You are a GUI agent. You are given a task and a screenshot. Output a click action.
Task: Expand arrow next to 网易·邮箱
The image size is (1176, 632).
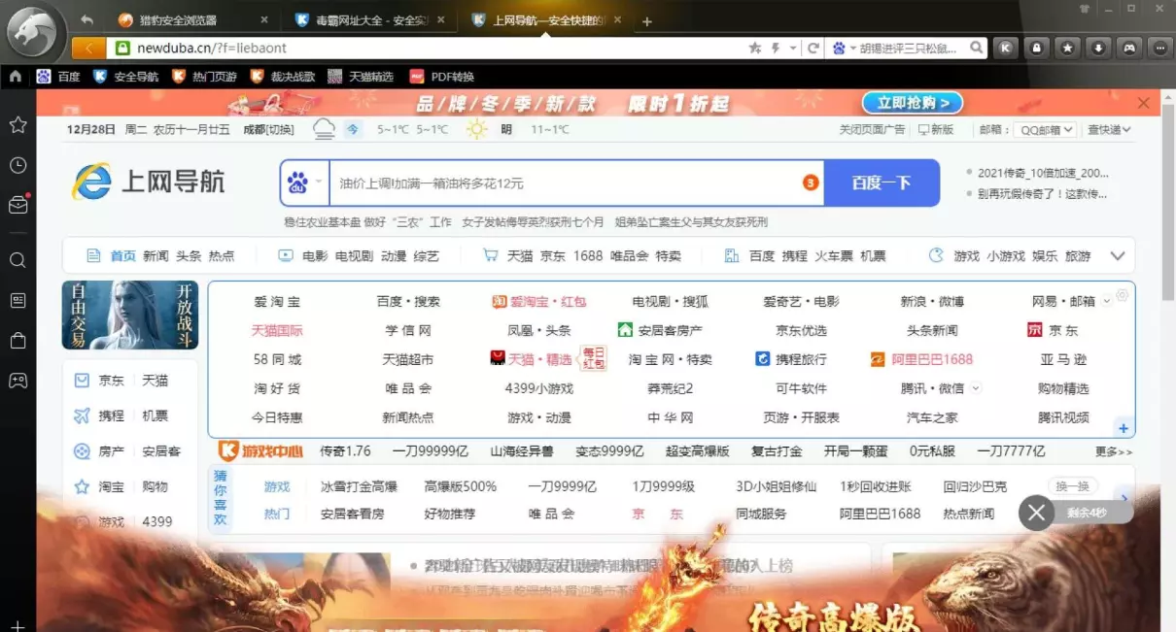[1106, 302]
